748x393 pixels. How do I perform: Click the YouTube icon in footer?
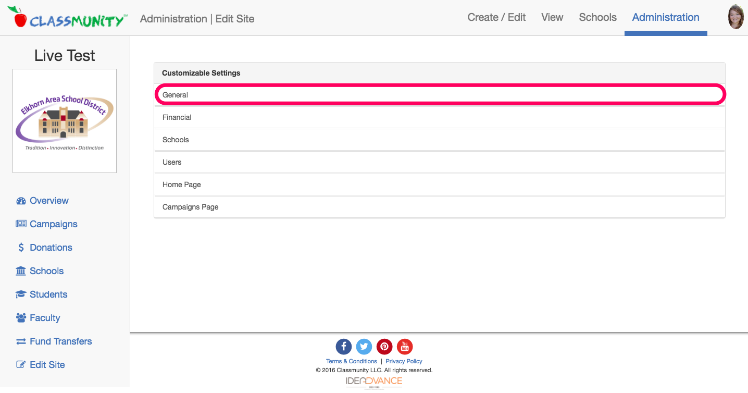click(x=405, y=347)
